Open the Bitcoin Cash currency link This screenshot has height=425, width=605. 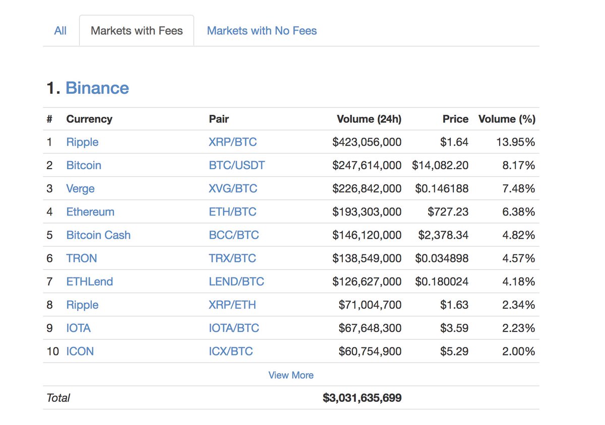pyautogui.click(x=98, y=235)
